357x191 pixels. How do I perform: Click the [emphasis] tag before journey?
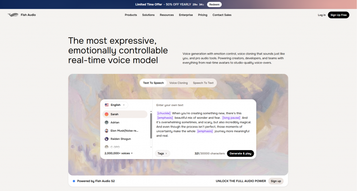pyautogui.click(x=205, y=131)
